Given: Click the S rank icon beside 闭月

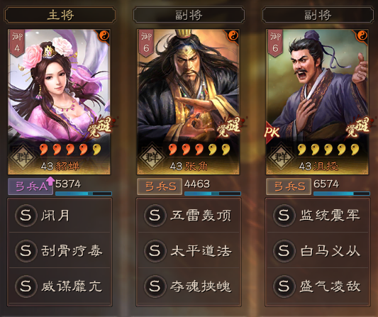Looking at the screenshot, I should coord(26,216).
